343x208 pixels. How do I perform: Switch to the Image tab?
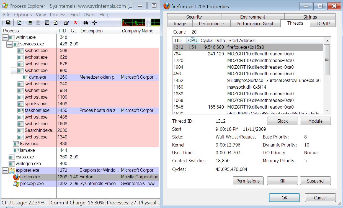coord(180,24)
